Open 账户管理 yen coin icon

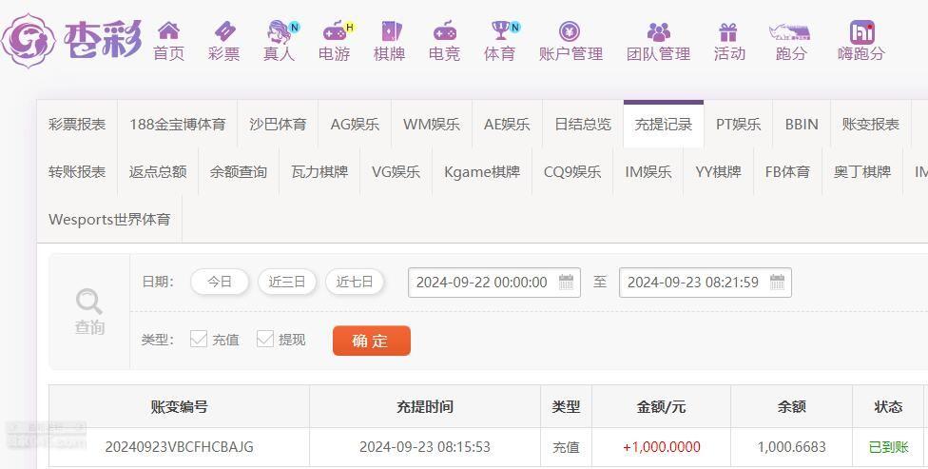(570, 31)
